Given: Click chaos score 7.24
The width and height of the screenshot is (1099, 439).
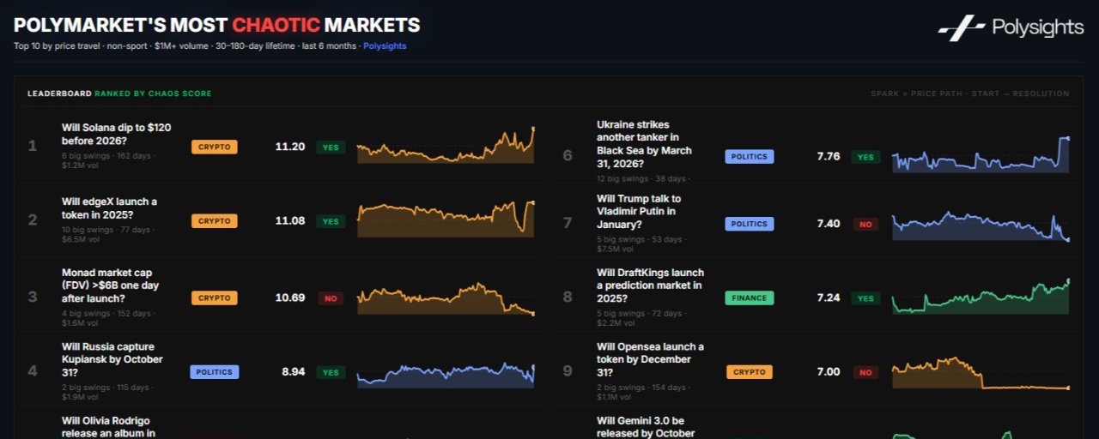Looking at the screenshot, I should coord(829,298).
